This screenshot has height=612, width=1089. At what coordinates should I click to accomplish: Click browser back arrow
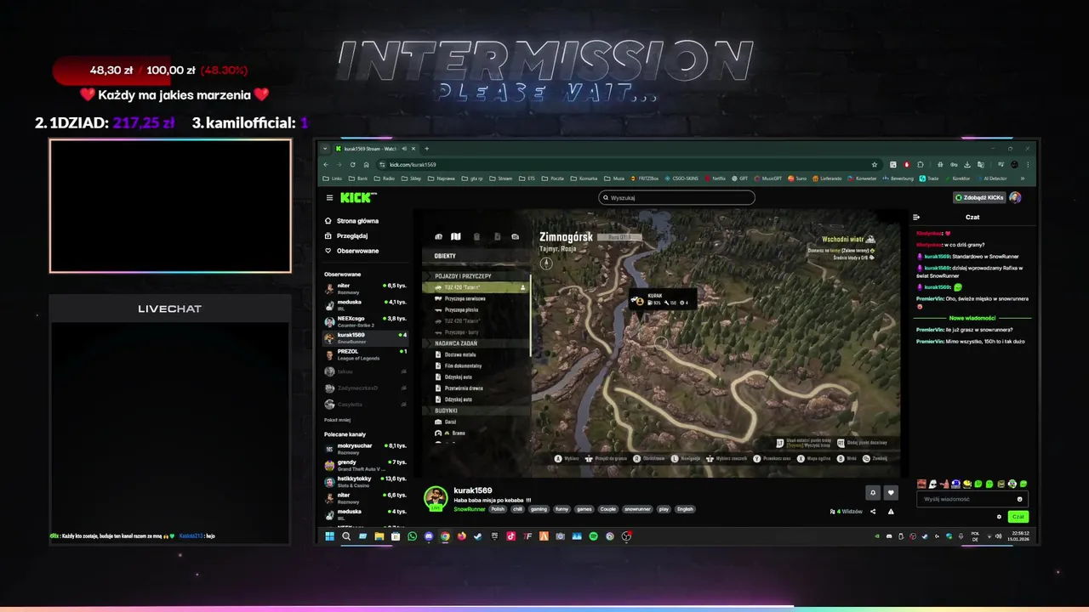click(326, 164)
